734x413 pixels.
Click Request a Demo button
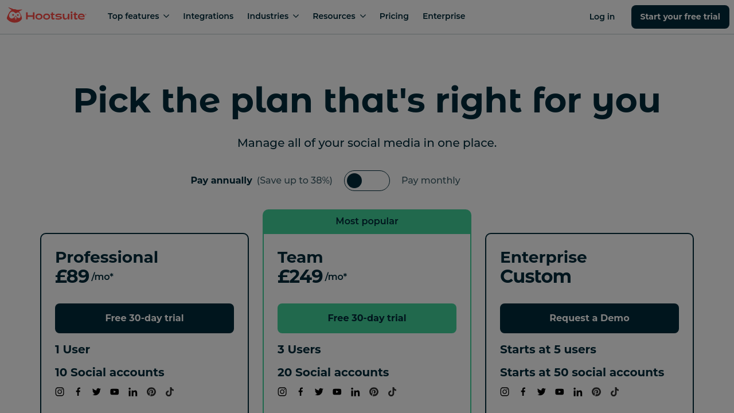pos(589,318)
